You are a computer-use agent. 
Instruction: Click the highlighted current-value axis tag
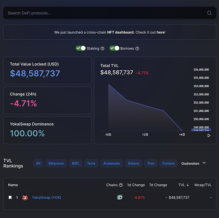point(201,130)
